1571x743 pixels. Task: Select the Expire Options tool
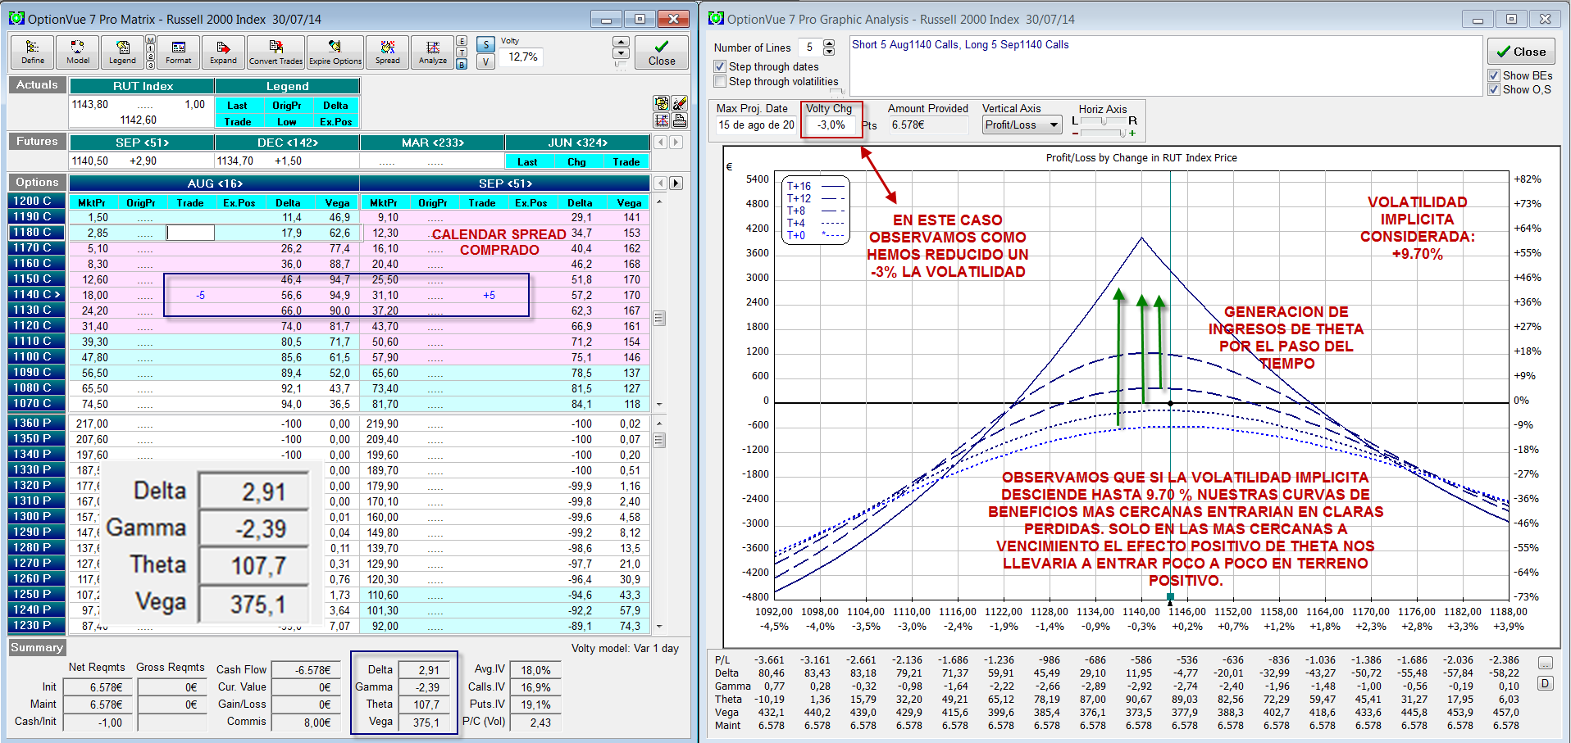[x=335, y=52]
